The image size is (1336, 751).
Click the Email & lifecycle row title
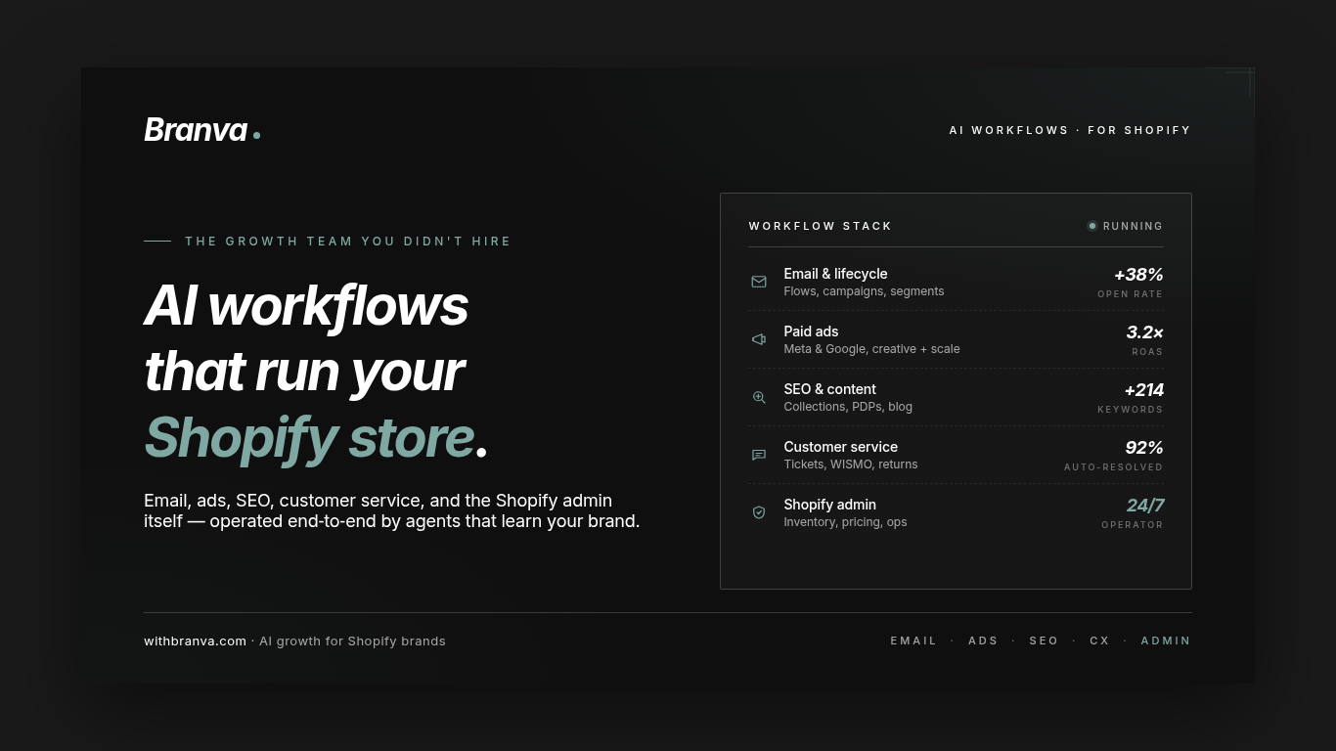point(835,274)
